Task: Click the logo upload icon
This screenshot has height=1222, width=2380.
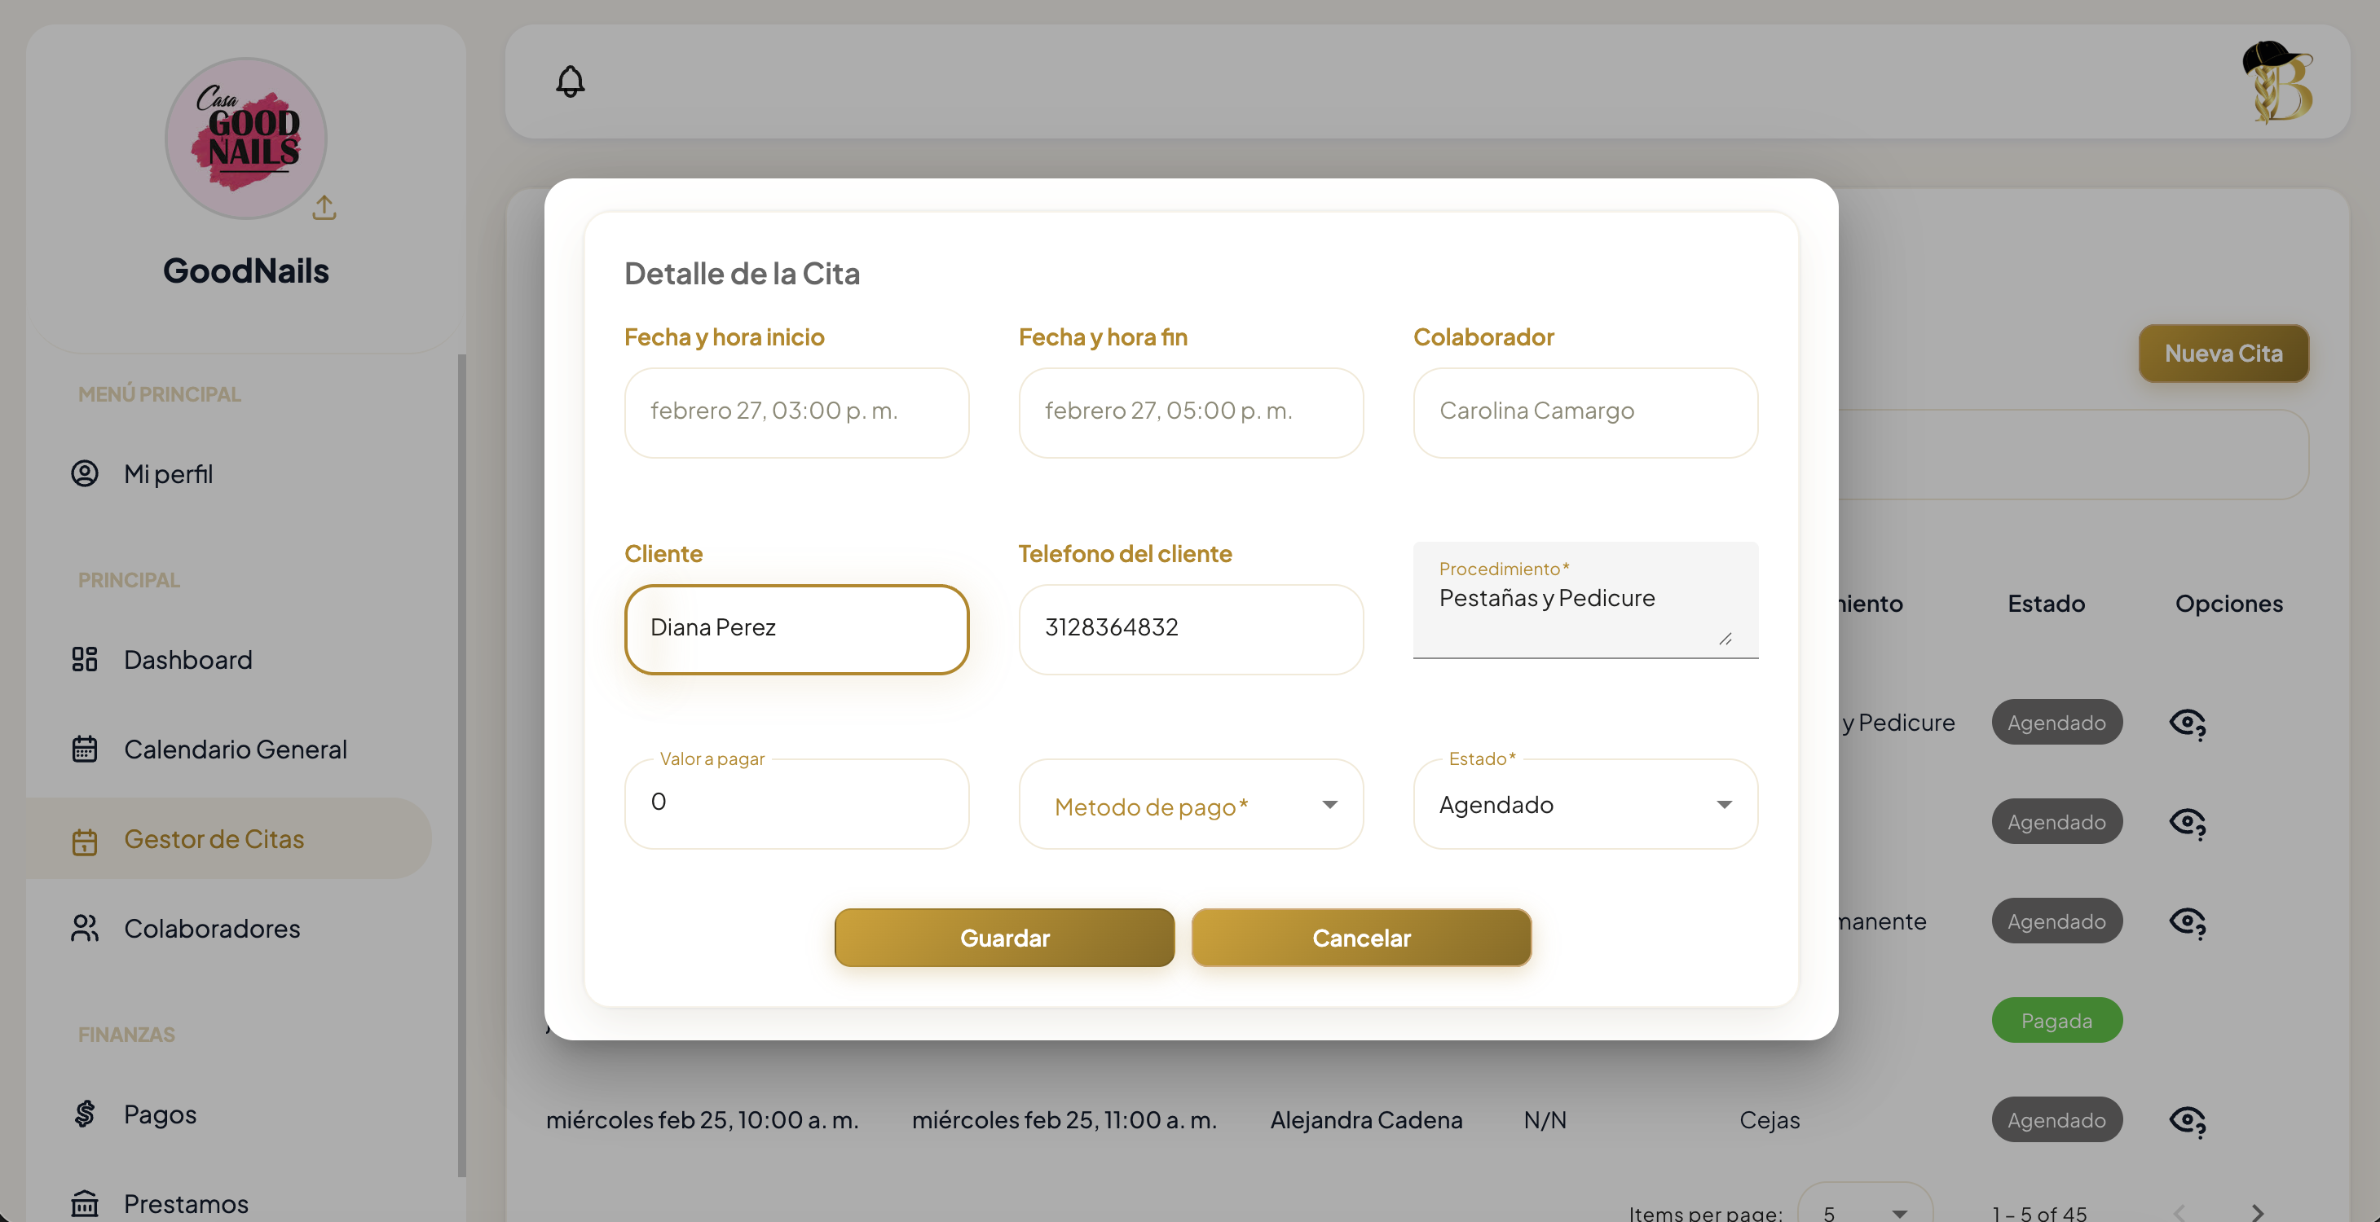Action: click(324, 207)
